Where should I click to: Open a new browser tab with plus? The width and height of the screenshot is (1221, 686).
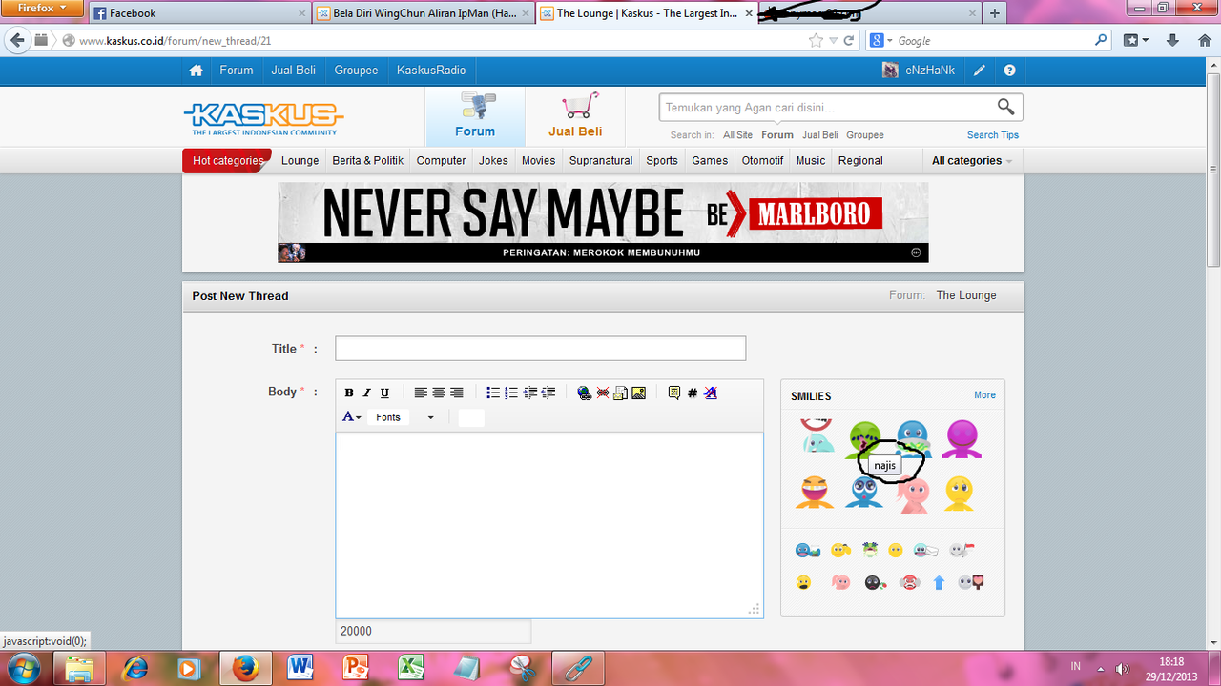995,13
